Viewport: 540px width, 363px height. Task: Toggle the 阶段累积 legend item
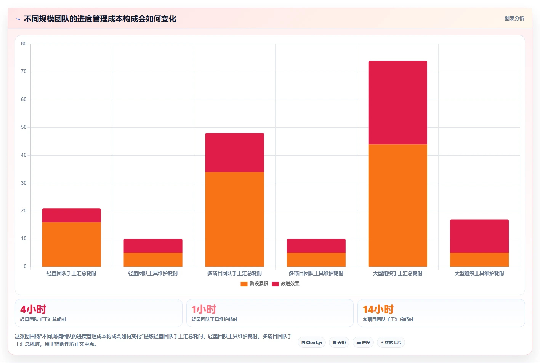pos(254,284)
